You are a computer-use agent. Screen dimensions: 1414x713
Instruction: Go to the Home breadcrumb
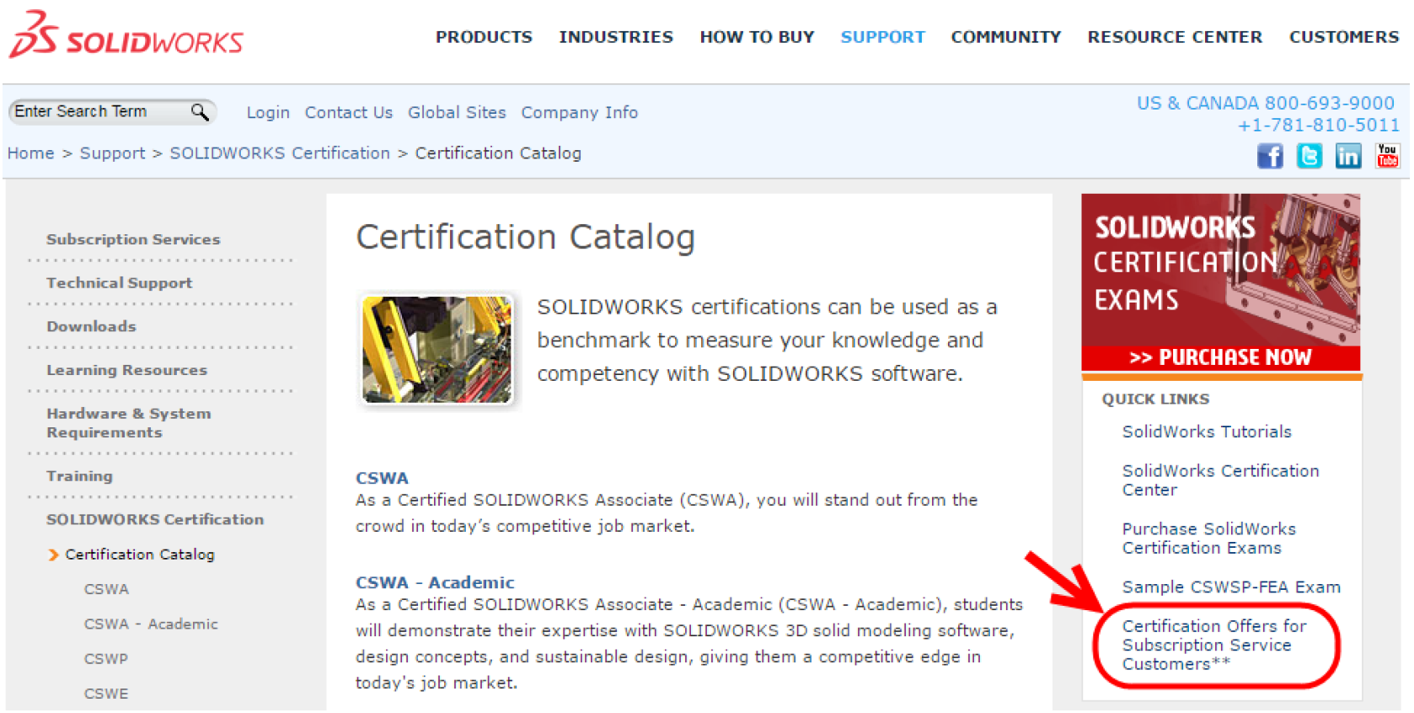(30, 153)
